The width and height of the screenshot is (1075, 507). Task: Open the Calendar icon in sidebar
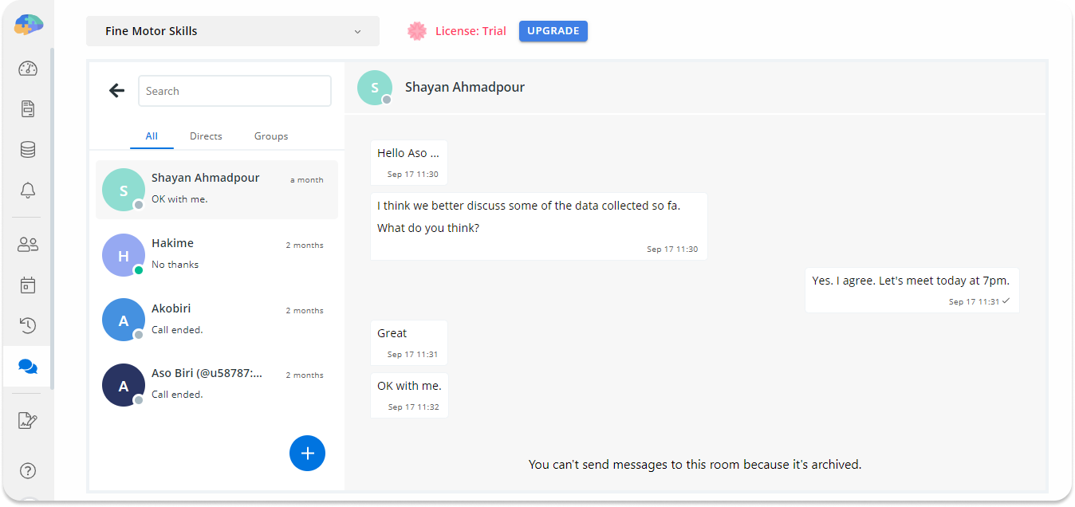27,285
